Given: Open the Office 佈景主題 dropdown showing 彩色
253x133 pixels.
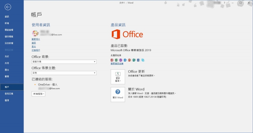Looking at the screenshot, I should 64,73.
